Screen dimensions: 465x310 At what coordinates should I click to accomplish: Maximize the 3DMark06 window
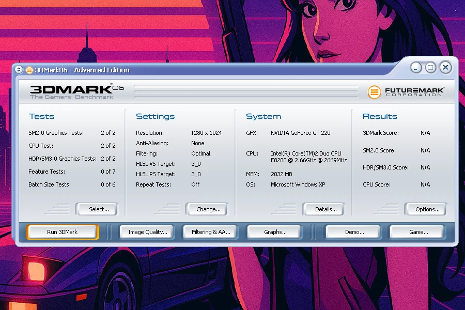(x=430, y=68)
